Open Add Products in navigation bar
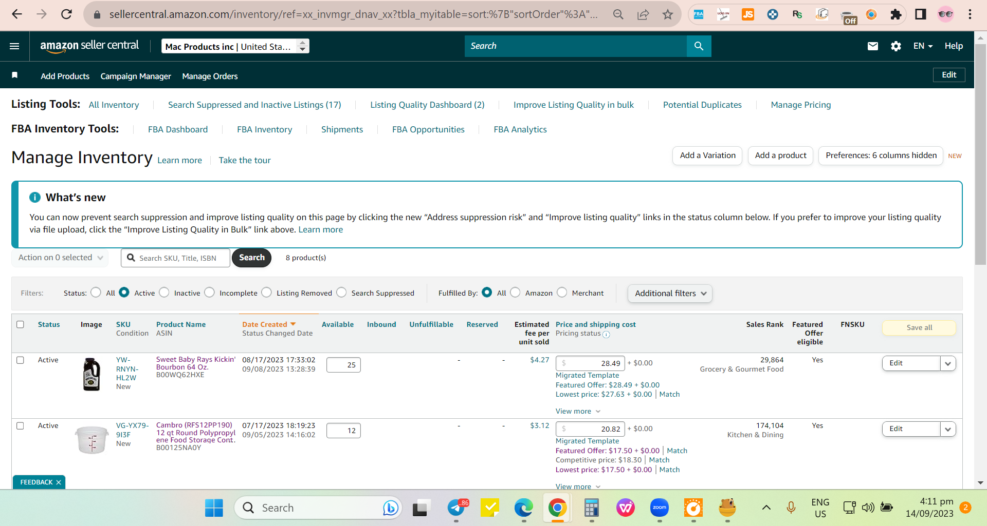This screenshot has width=987, height=526. 65,76
